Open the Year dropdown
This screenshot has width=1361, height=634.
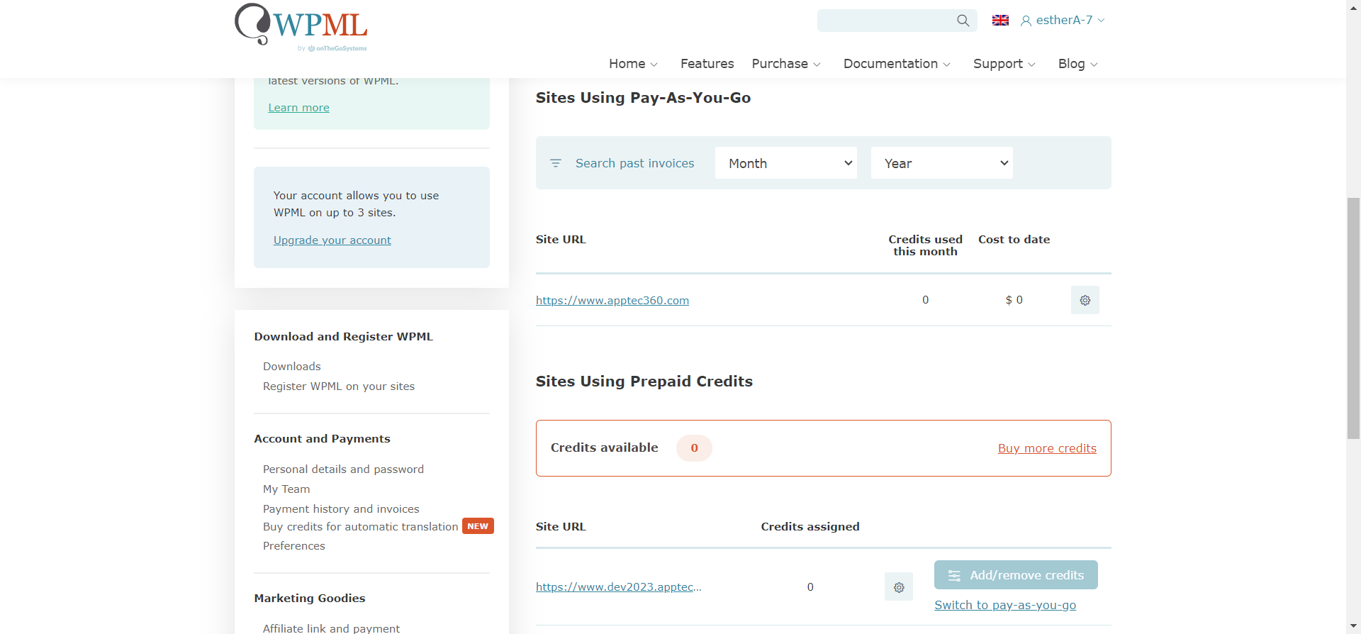(941, 163)
